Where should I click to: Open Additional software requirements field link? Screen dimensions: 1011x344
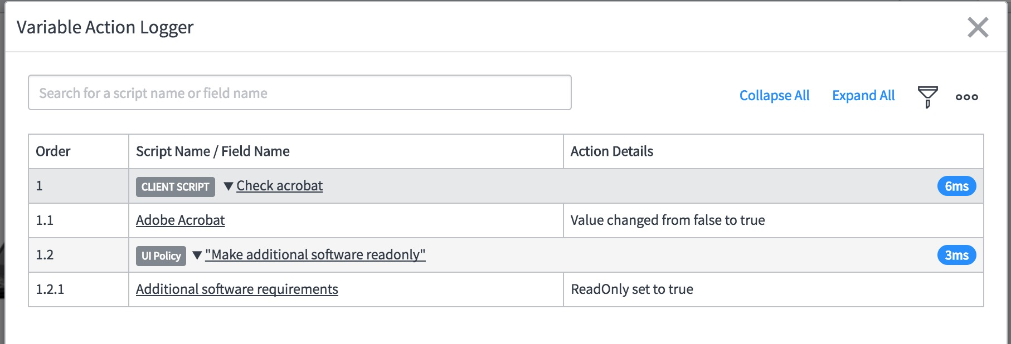[x=237, y=289]
